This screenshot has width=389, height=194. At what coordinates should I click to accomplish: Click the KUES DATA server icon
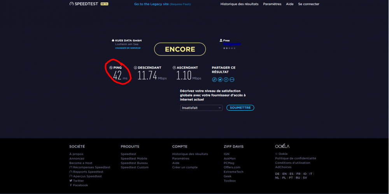(x=113, y=40)
